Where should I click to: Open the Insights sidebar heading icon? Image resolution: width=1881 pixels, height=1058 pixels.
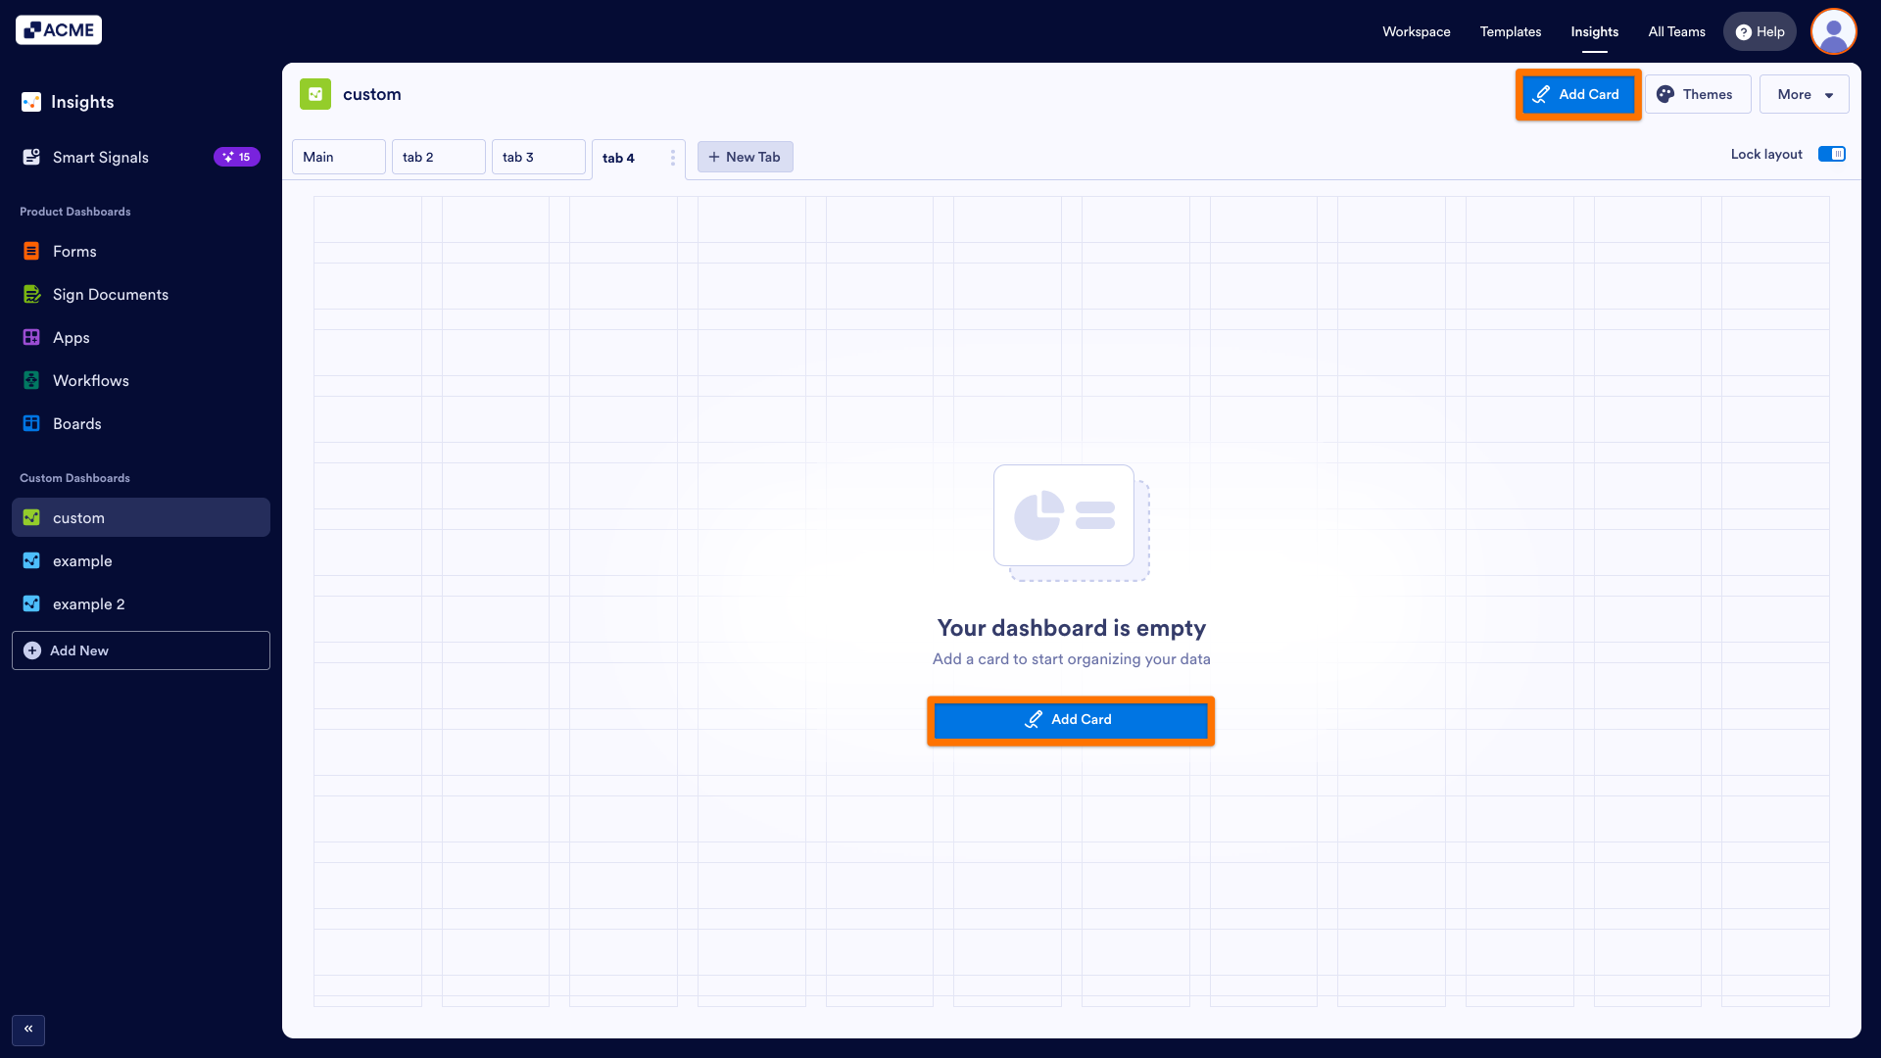click(31, 102)
